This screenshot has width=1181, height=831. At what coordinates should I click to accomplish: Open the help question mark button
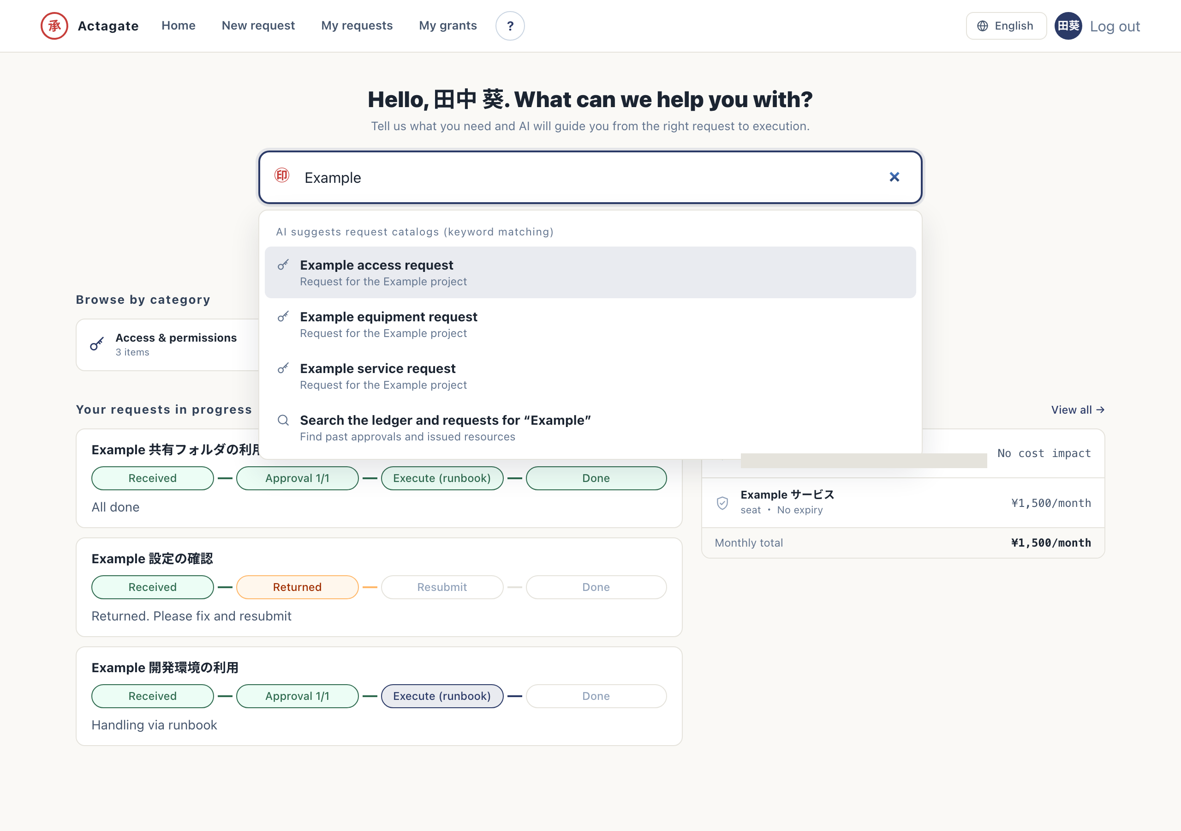pyautogui.click(x=510, y=26)
